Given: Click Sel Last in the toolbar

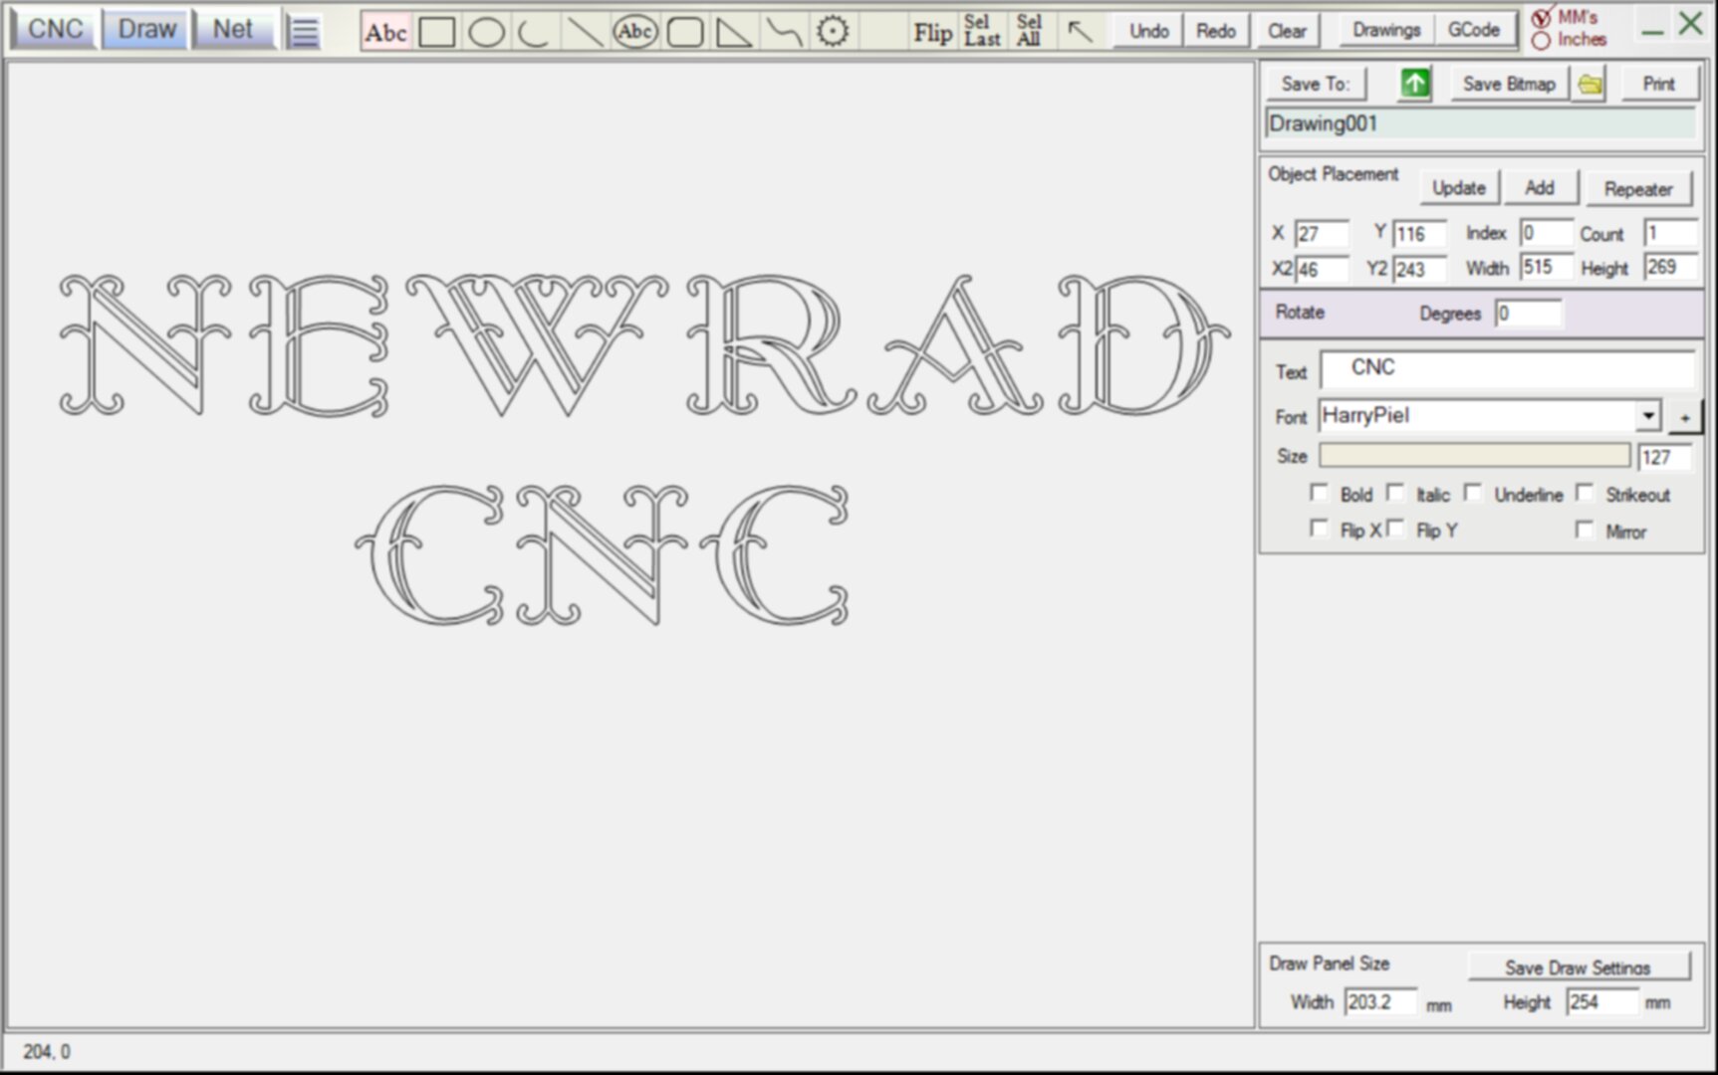Looking at the screenshot, I should pyautogui.click(x=981, y=31).
